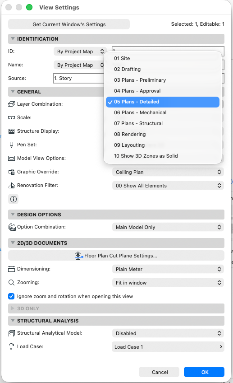Click Get Current Window's Settings button
Screen dimensions: 233x383
(x=69, y=24)
